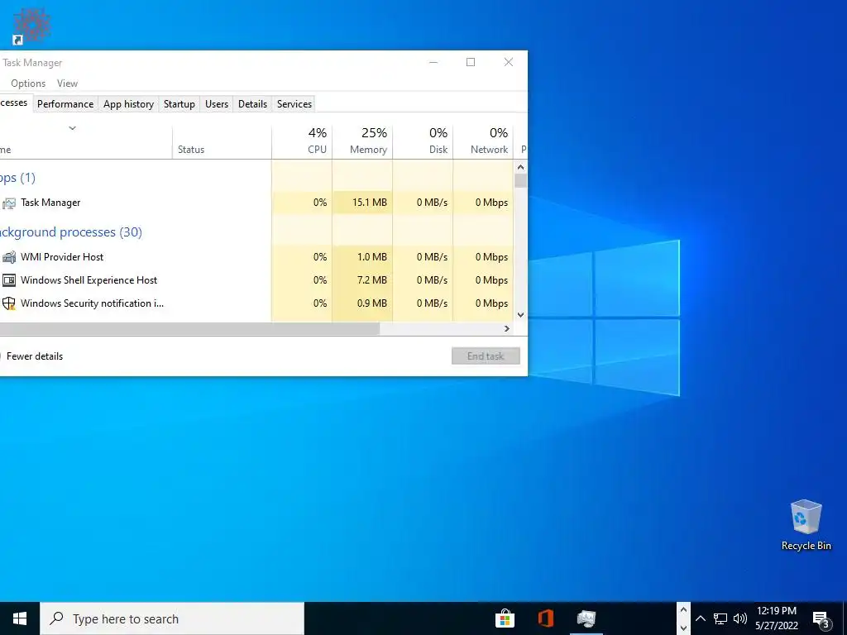Switch to the App history tab
The height and width of the screenshot is (635, 847).
coord(128,104)
